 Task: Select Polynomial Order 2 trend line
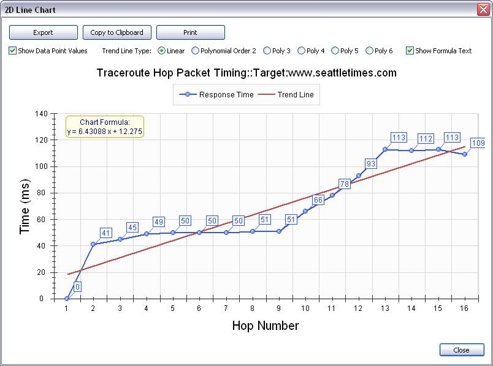224,51
